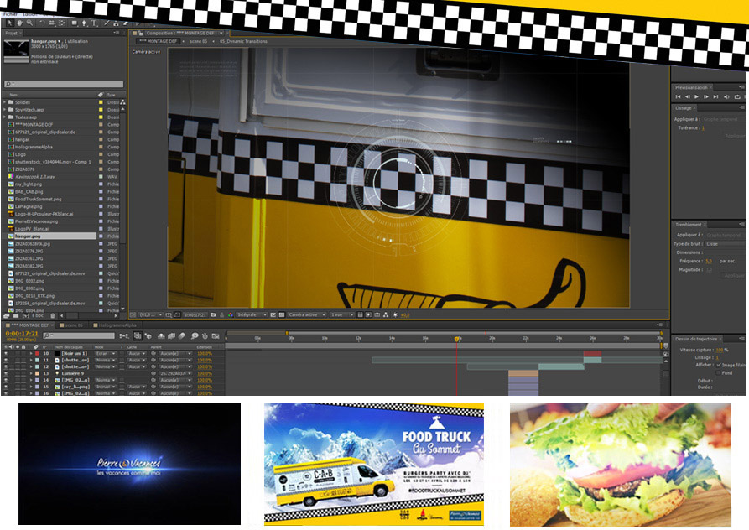
Task: Expand the SpyHitech.aep folder
Action: 5,109
